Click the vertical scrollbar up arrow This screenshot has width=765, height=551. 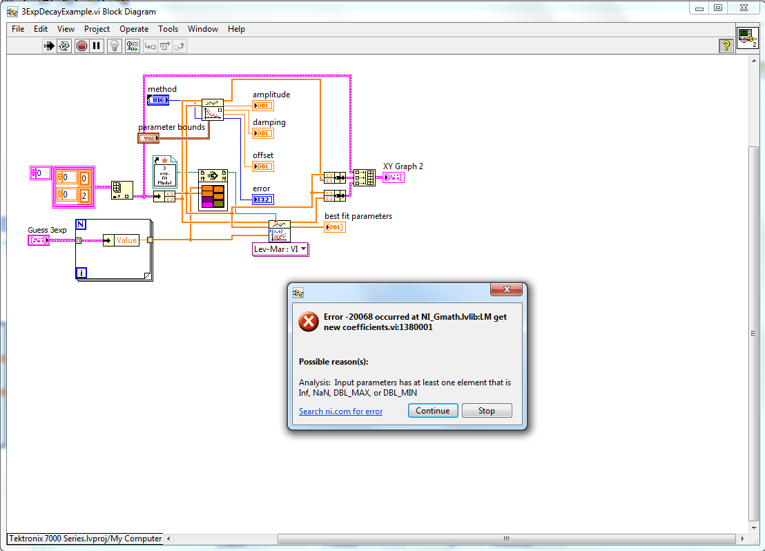[x=754, y=61]
